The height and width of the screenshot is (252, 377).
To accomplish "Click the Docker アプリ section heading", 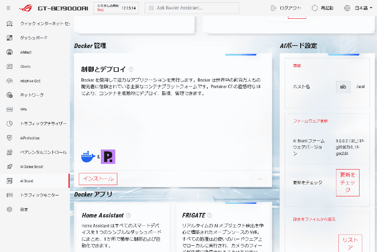I will coord(93,194).
